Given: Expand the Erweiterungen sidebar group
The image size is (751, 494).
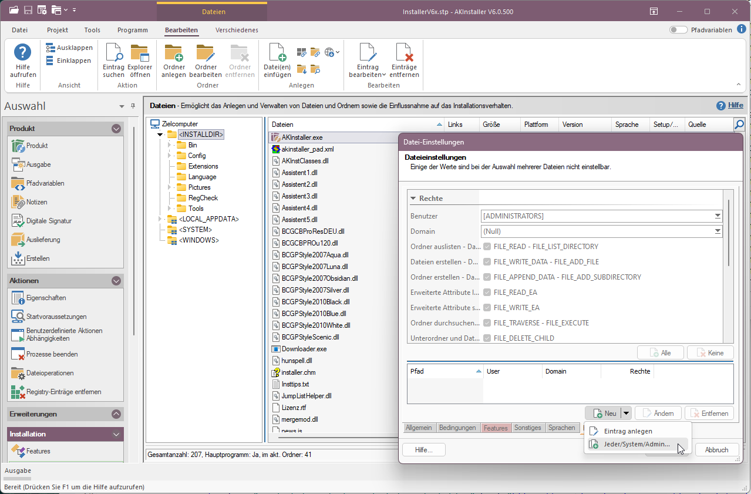Looking at the screenshot, I should click(x=116, y=414).
